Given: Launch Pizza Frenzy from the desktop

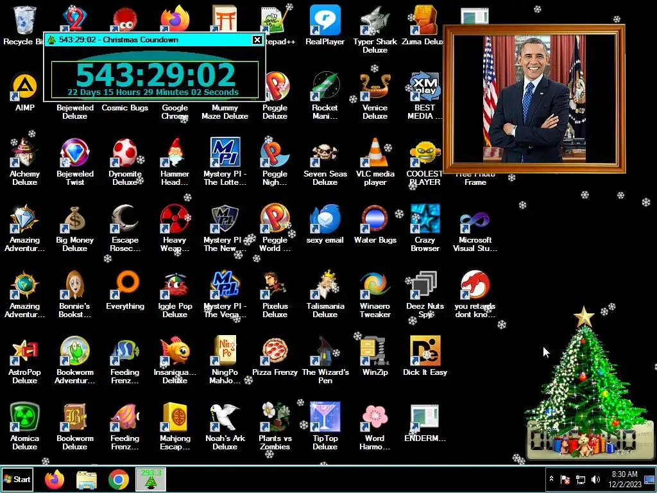Looking at the screenshot, I should point(275,356).
